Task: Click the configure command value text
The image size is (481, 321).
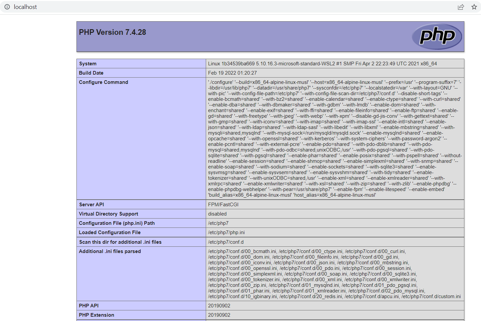Action: 335,139
